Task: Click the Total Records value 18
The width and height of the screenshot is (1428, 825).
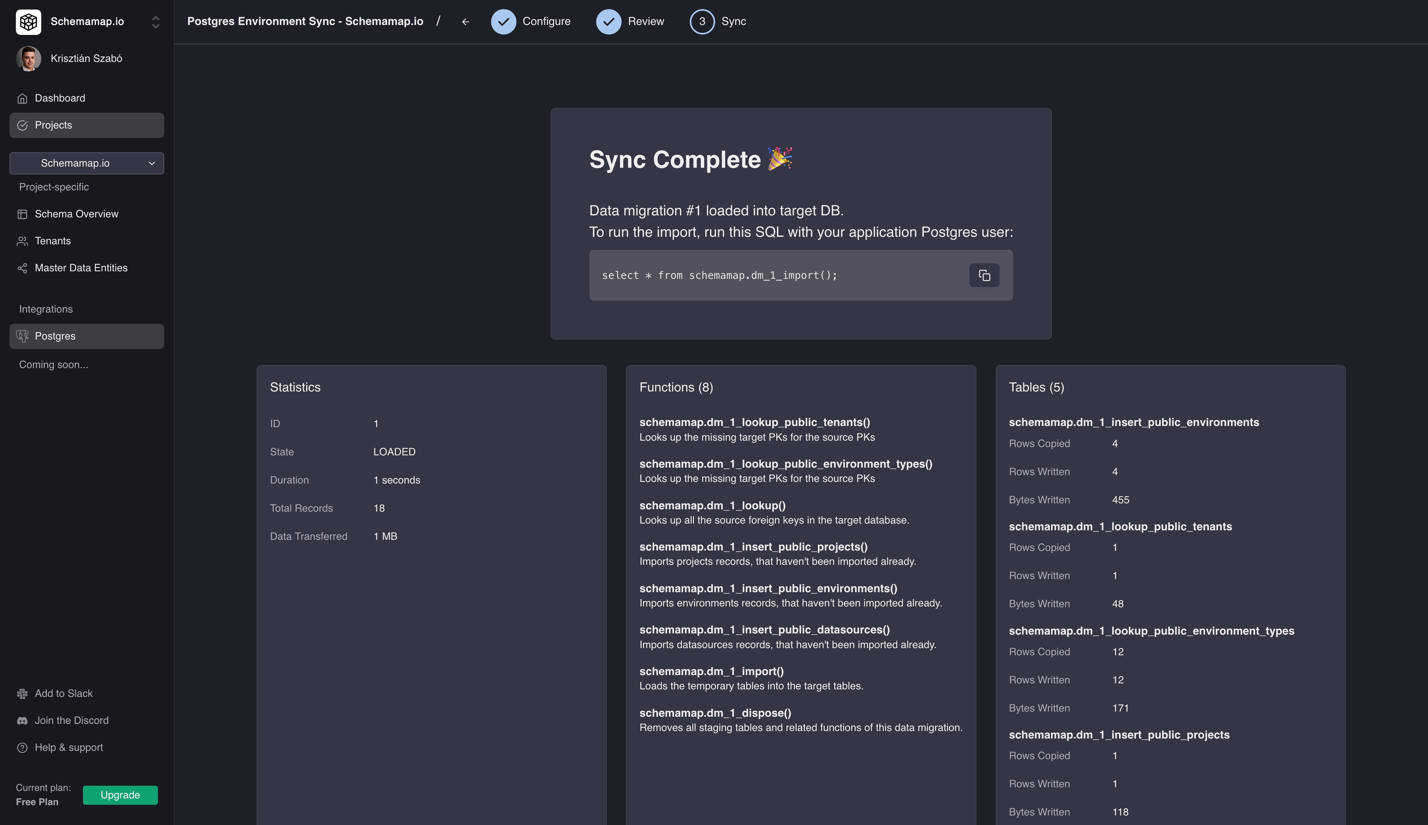Action: click(x=379, y=508)
